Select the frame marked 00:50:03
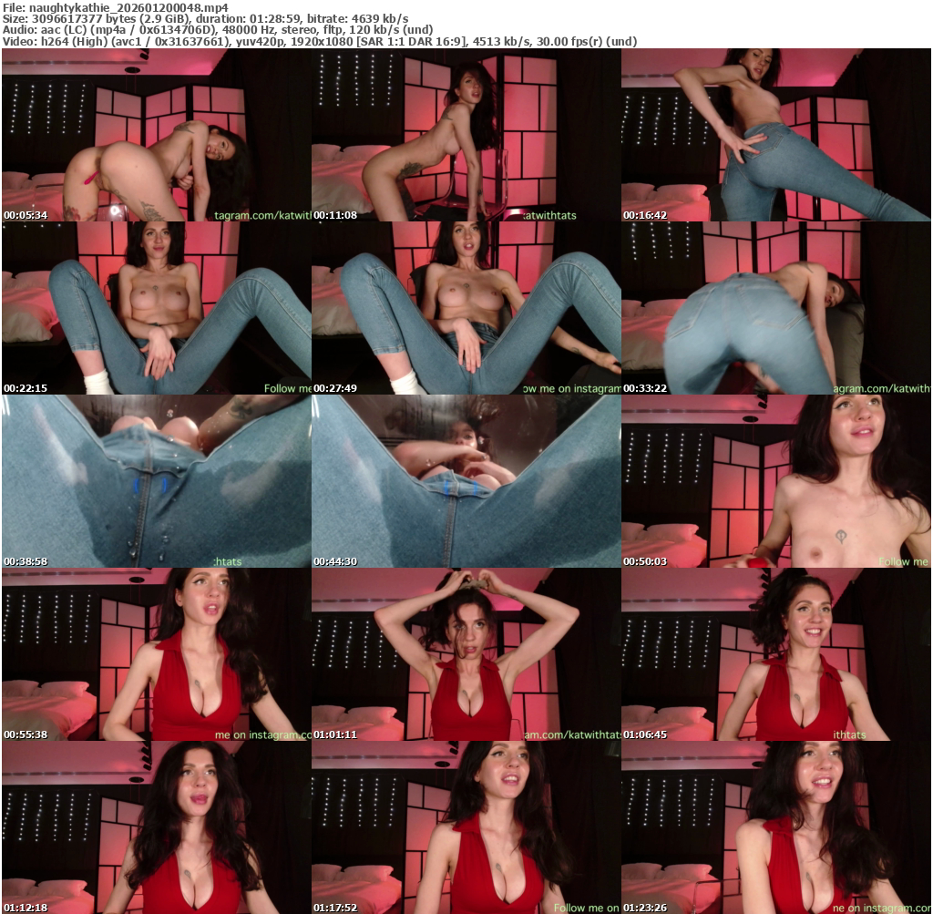This screenshot has width=933, height=914. [775, 481]
